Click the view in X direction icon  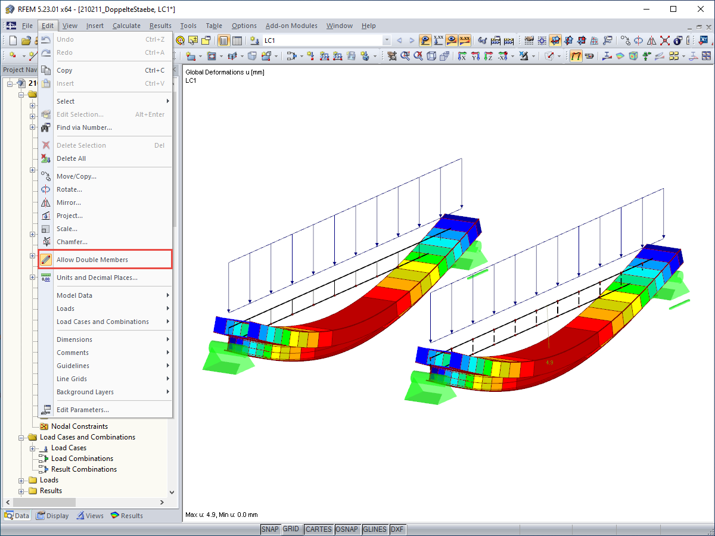pyautogui.click(x=462, y=56)
